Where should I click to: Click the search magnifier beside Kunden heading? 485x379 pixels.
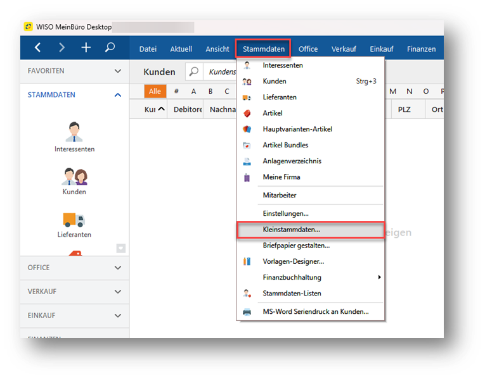pyautogui.click(x=194, y=72)
